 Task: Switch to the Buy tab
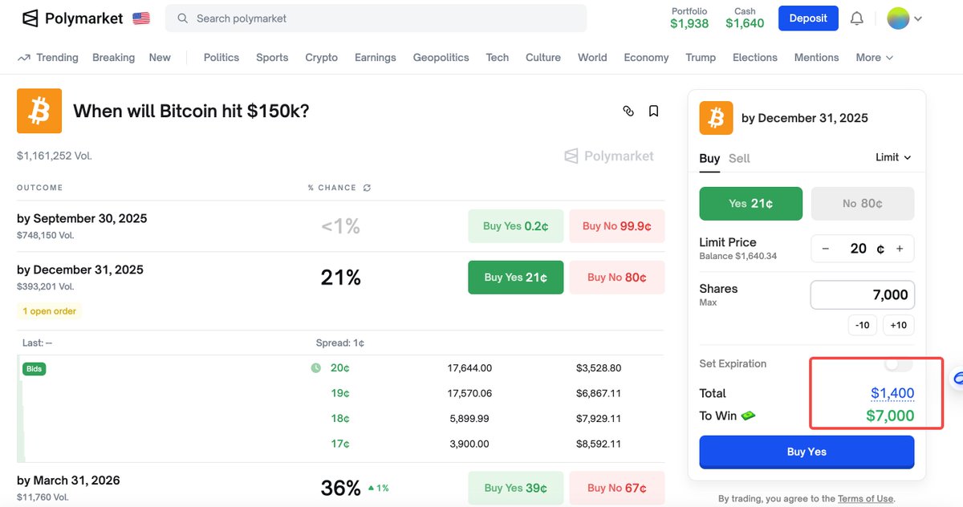click(709, 159)
